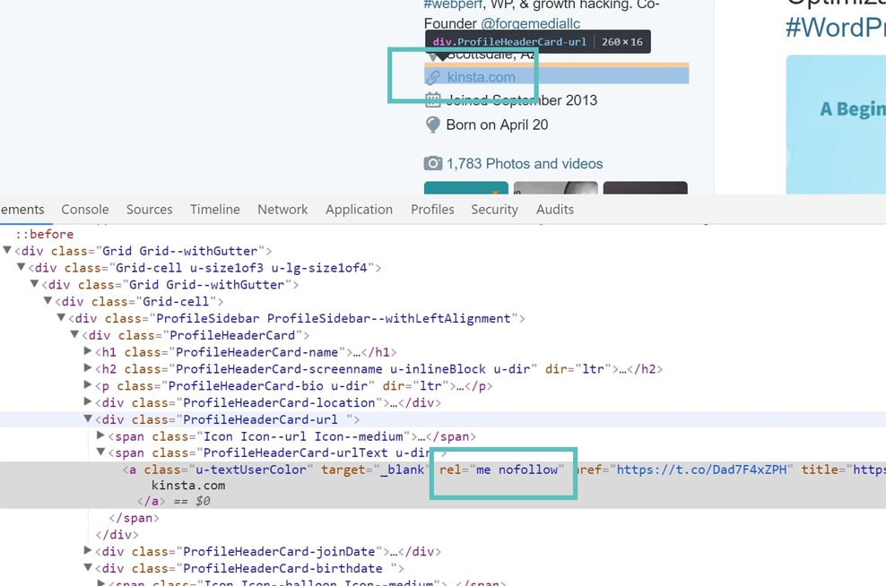
Task: Switch to the Security tab
Action: pyautogui.click(x=494, y=210)
